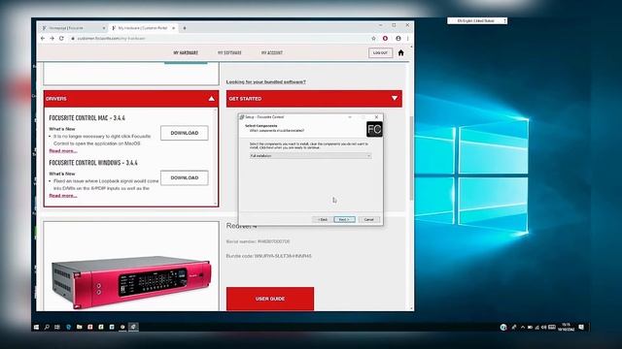The width and height of the screenshot is (622, 349).
Task: Open Read more under Focusrite Control Mac
Action: coord(63,151)
